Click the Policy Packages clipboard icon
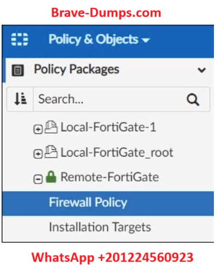Viewport: 215px width, 268px height. [x=18, y=70]
